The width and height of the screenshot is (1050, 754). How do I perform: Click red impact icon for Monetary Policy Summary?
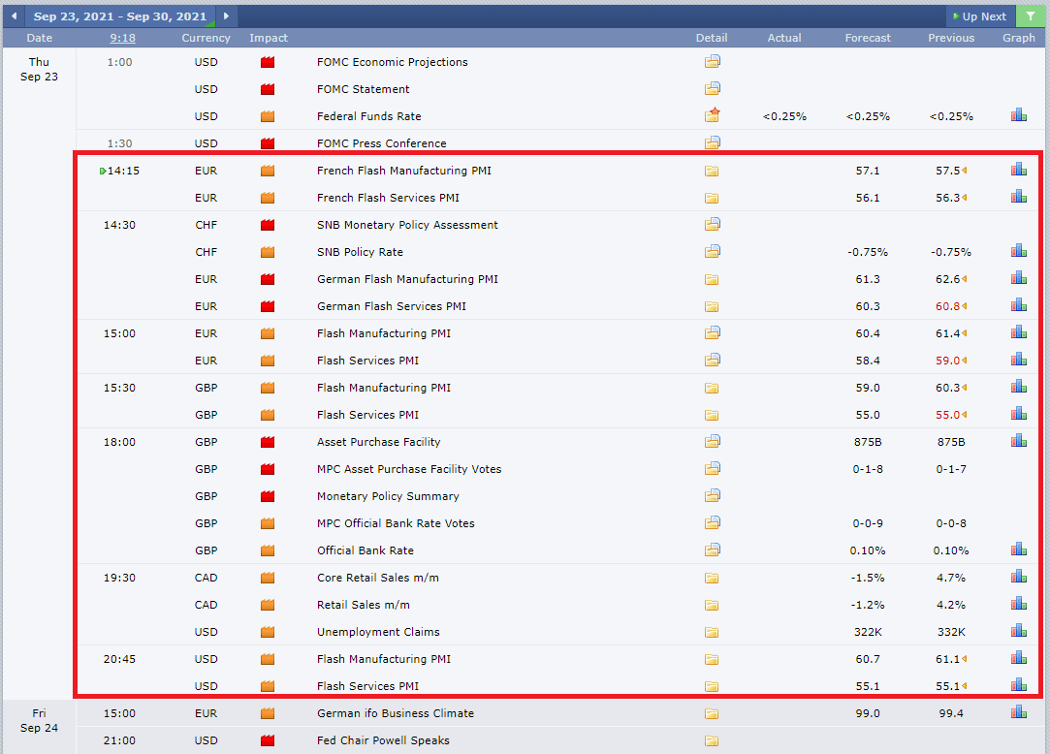[268, 496]
